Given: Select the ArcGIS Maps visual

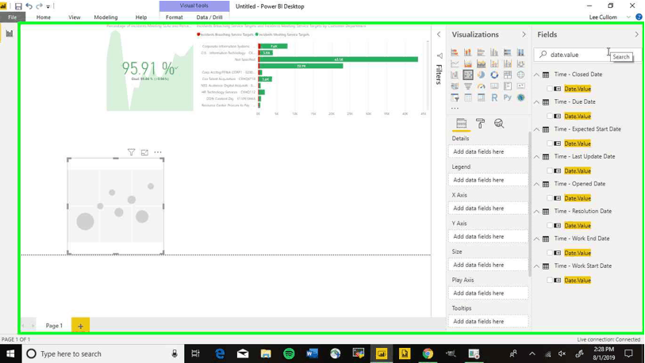Looking at the screenshot, I should (520, 97).
